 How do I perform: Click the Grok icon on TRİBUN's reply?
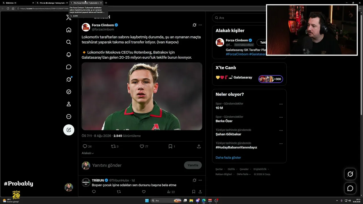[x=195, y=180]
